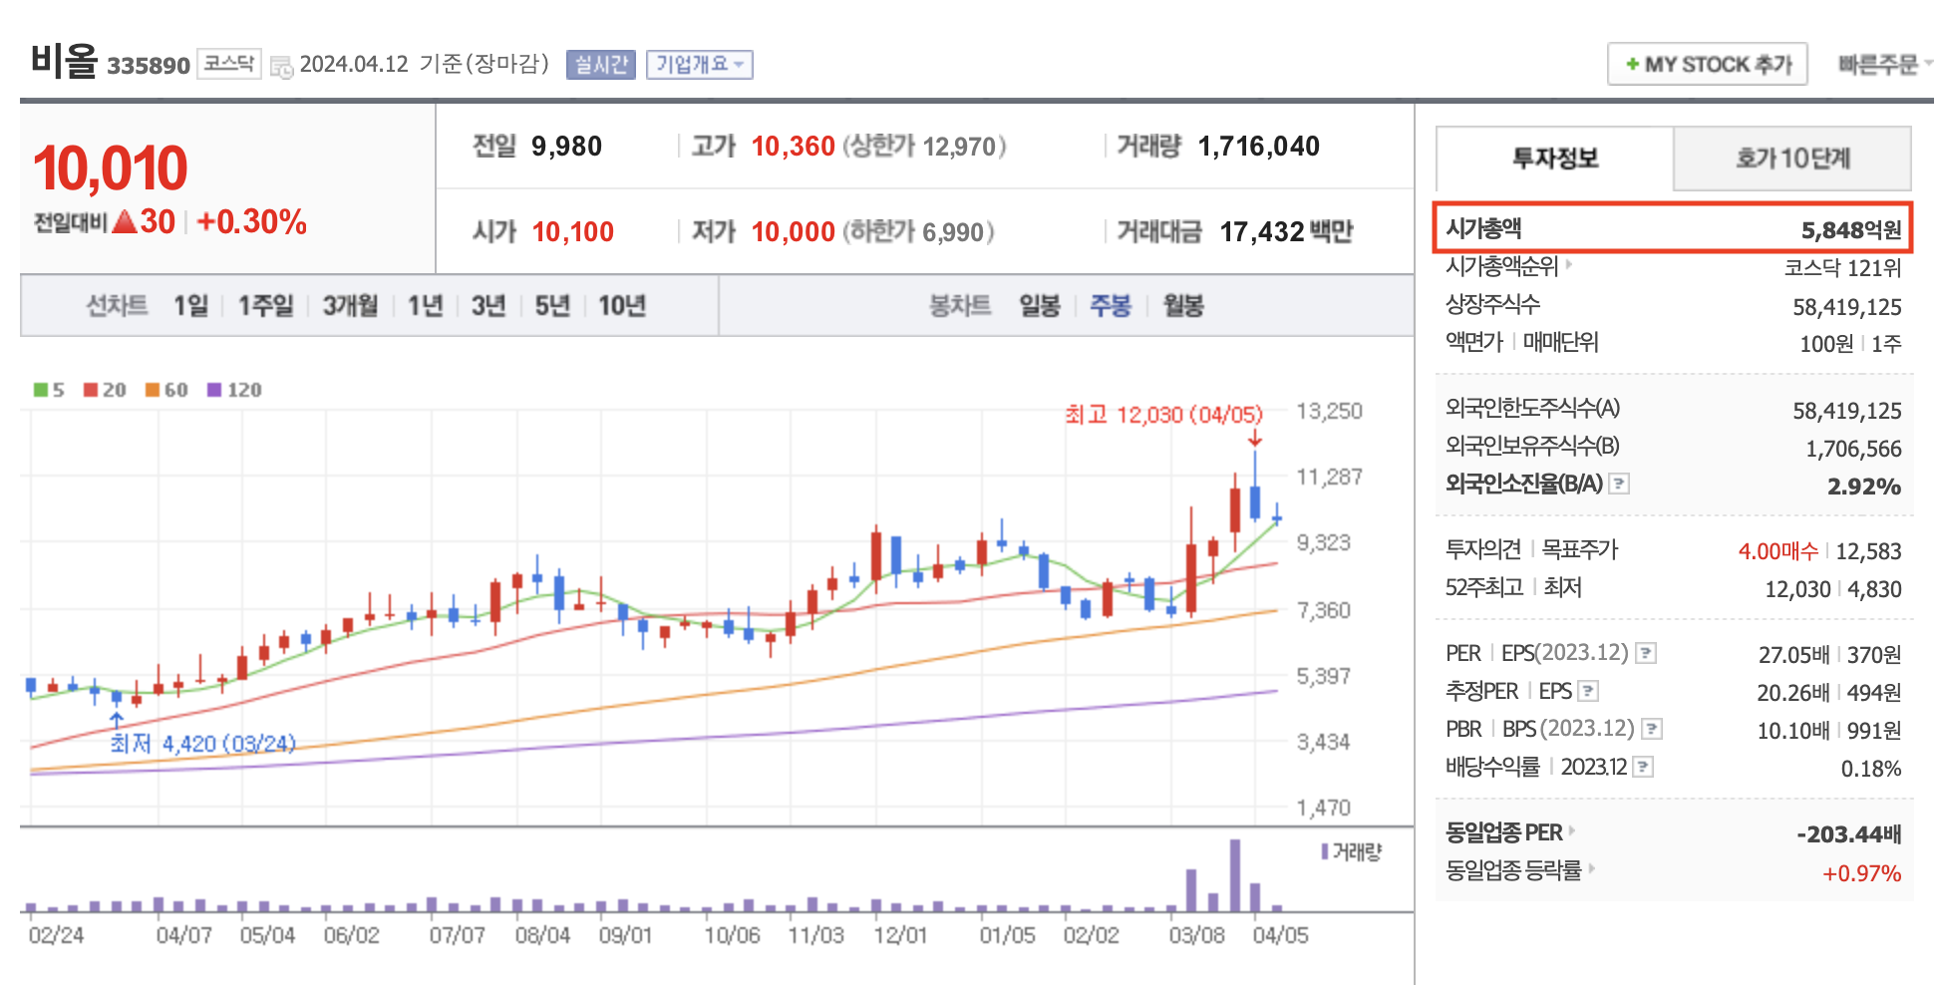Toggle the 5-day moving average line

pos(40,390)
